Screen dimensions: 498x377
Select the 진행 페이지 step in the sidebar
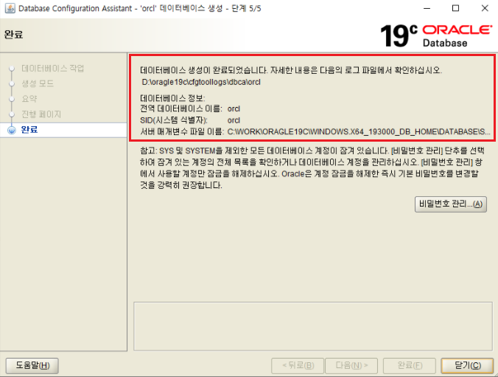(41, 114)
